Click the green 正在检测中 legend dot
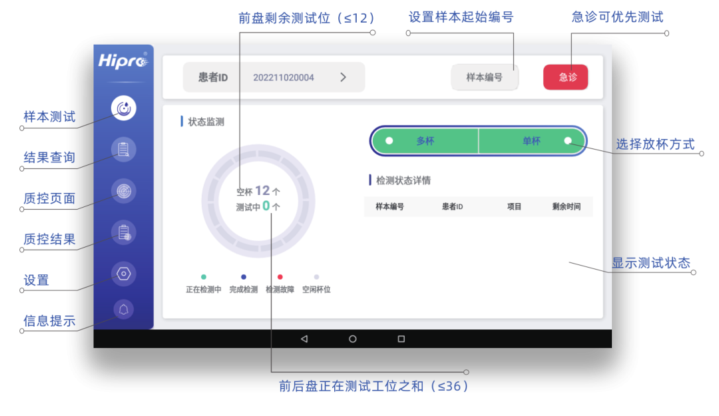The width and height of the screenshot is (719, 416). click(x=204, y=277)
